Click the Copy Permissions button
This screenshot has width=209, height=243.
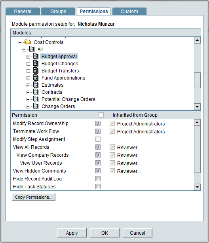click(x=34, y=197)
